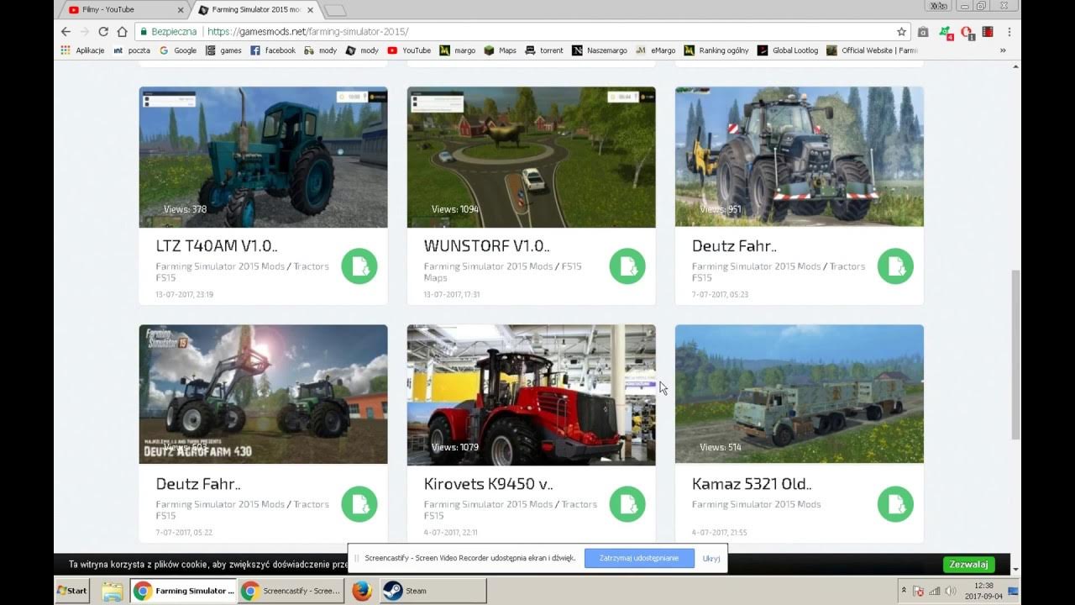Click the download icon on the WUNSTORF card

[627, 266]
